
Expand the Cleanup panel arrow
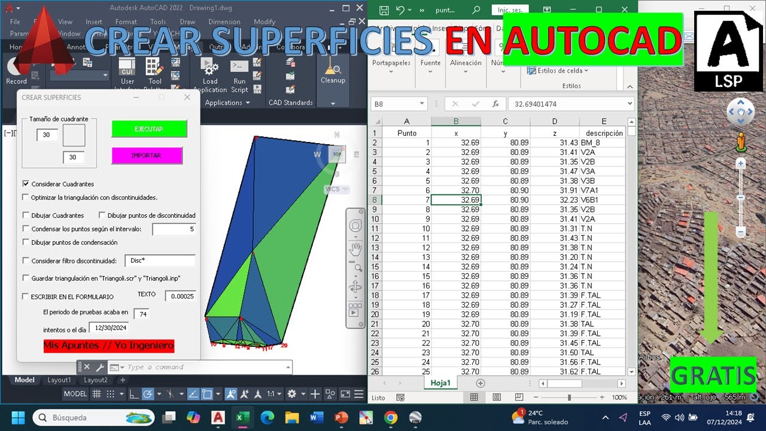pyautogui.click(x=333, y=103)
